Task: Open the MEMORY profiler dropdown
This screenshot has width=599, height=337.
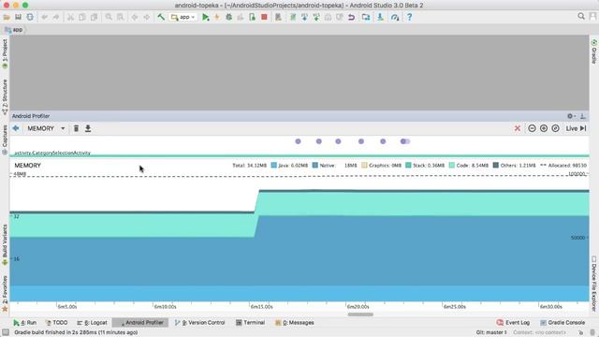Action: click(46, 128)
